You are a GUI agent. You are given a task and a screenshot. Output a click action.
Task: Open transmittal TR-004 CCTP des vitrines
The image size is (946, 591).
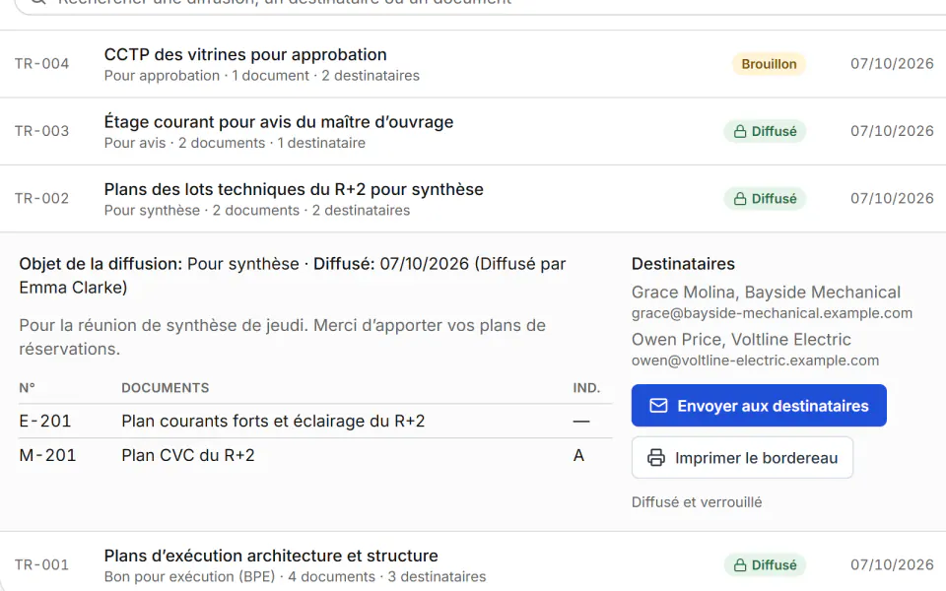pyautogui.click(x=473, y=64)
